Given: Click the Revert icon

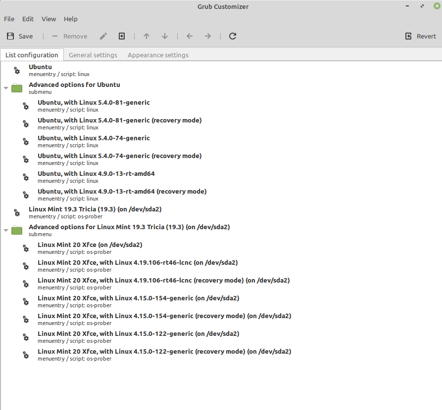Looking at the screenshot, I should (408, 36).
